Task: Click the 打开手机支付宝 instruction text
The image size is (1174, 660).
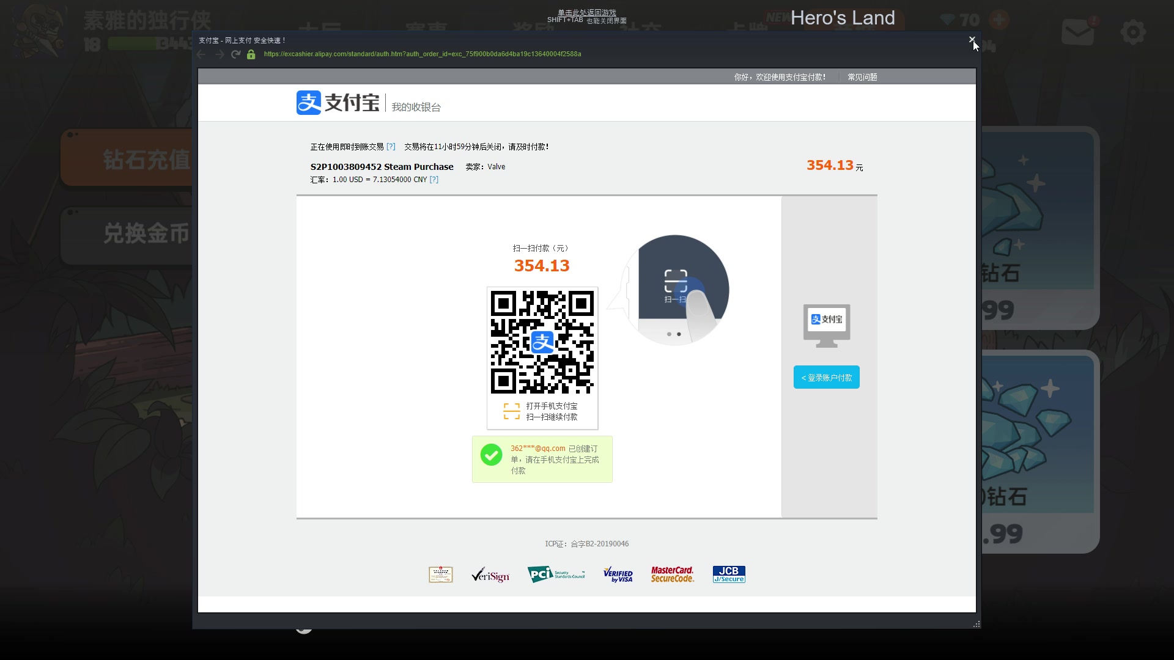Action: tap(552, 406)
